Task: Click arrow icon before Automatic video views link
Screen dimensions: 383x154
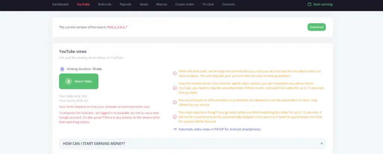Action: (175, 129)
